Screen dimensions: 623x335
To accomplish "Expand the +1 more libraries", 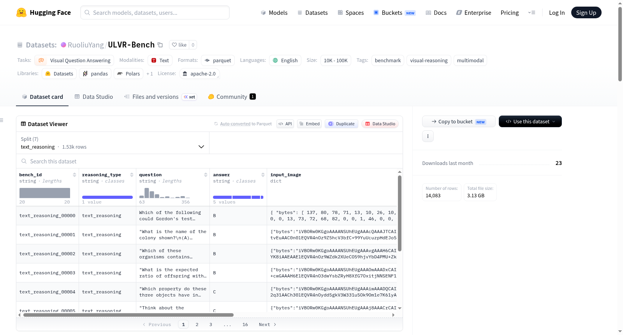I will click(x=150, y=74).
